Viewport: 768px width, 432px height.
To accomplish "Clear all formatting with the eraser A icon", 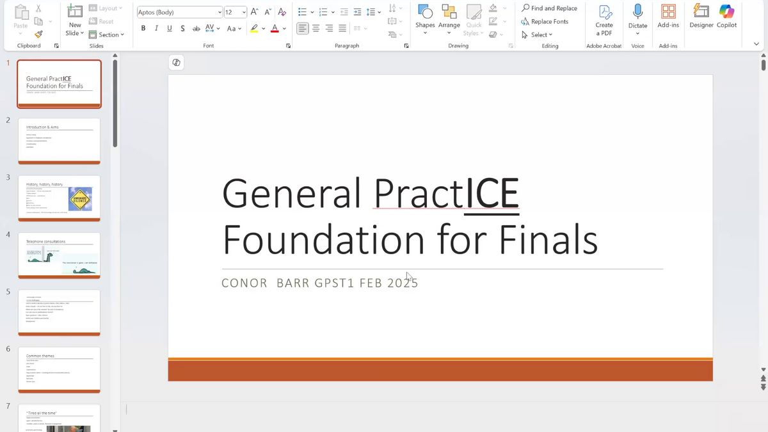I will pyautogui.click(x=282, y=12).
